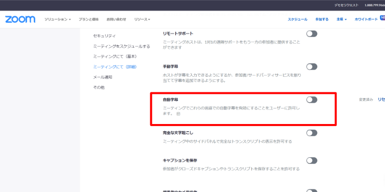Click the 手動字幕 heading
385x192 pixels.
point(171,66)
